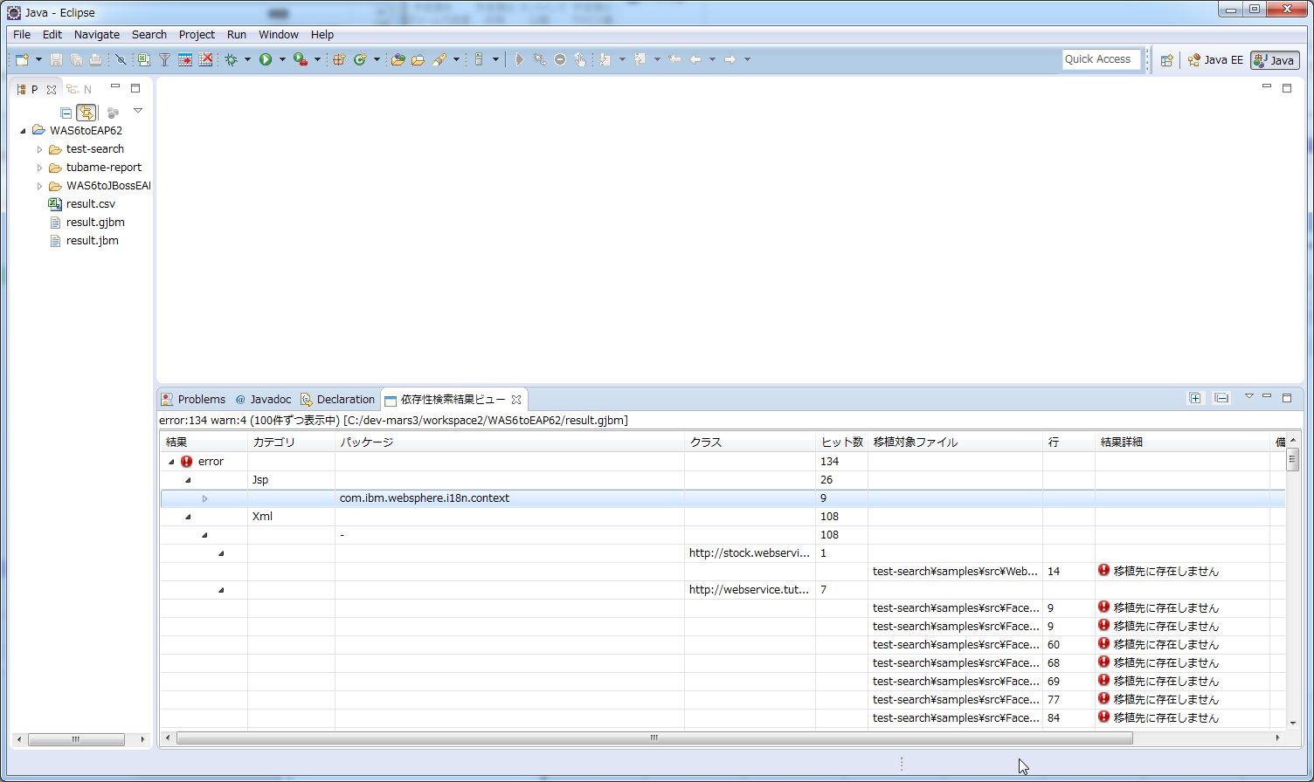1314x782 pixels.
Task: Click the row with line number 14
Action: [x=722, y=572]
